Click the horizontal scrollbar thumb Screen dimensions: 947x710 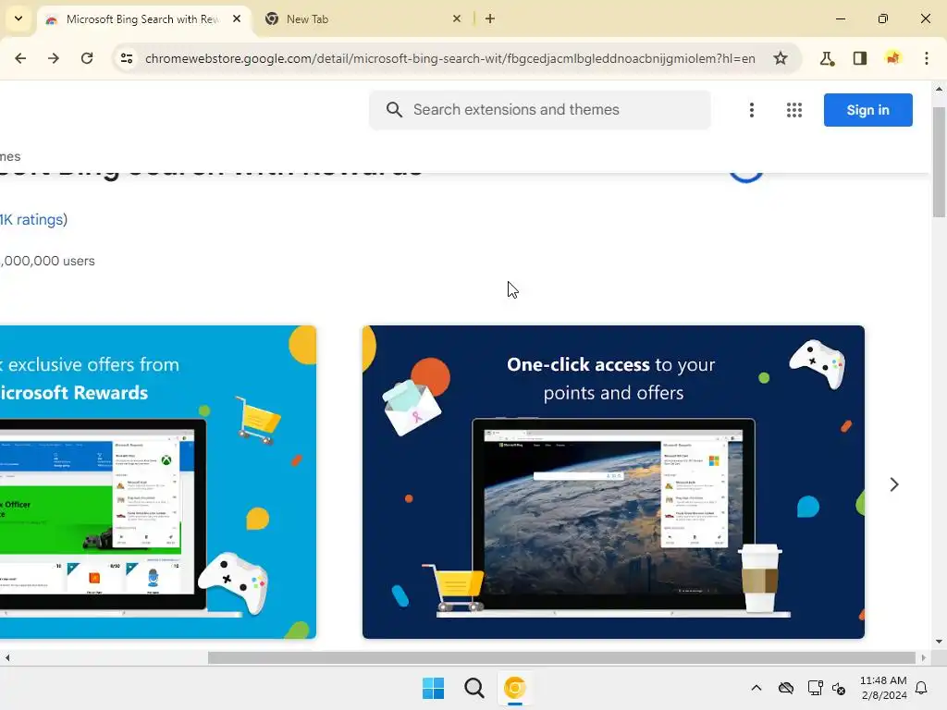tap(561, 657)
